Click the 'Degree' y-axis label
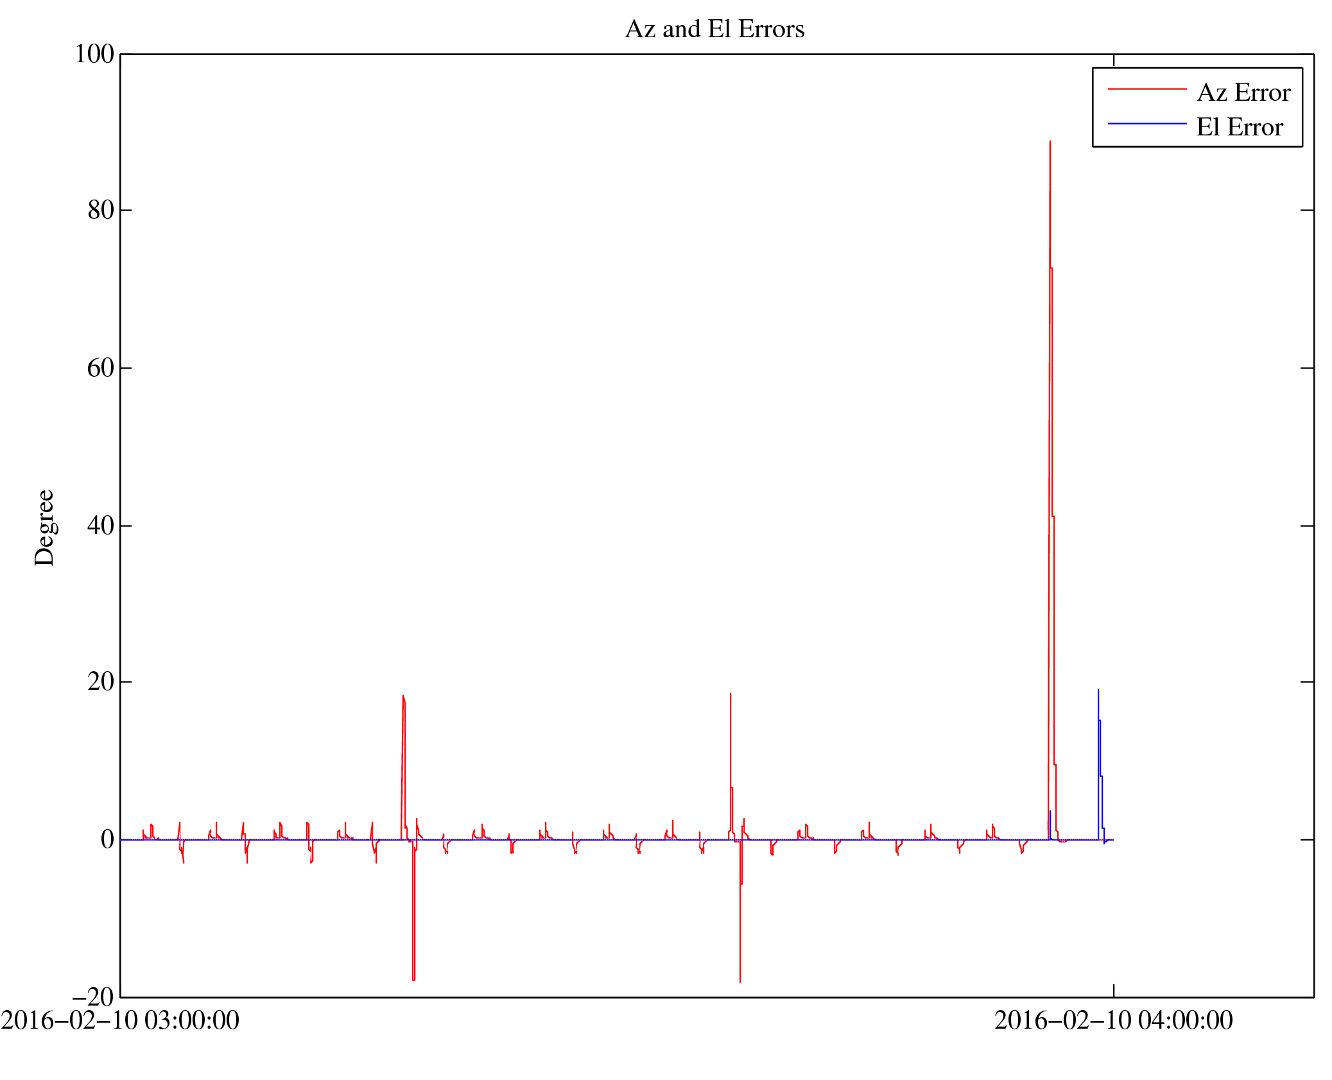This screenshot has height=1080, width=1332. click(44, 527)
